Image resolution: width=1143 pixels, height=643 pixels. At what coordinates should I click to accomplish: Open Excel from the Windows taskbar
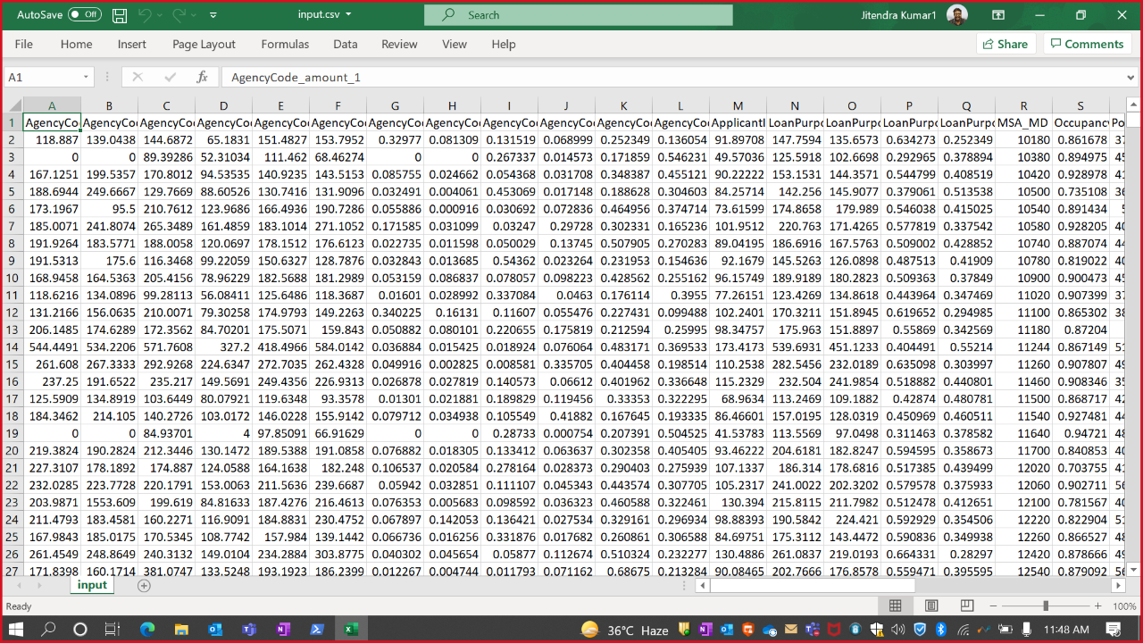point(351,630)
